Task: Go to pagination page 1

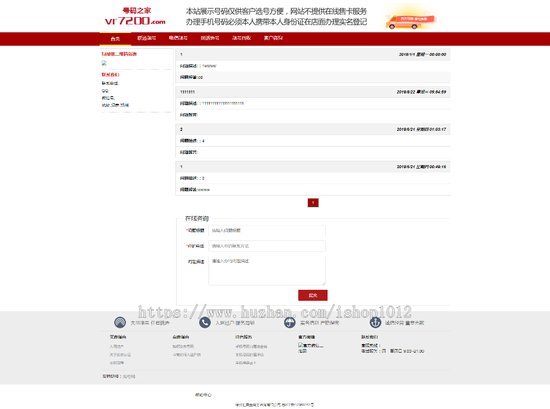Action: pyautogui.click(x=313, y=203)
